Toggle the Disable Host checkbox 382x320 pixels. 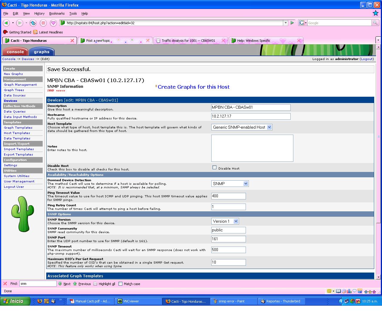point(214,167)
